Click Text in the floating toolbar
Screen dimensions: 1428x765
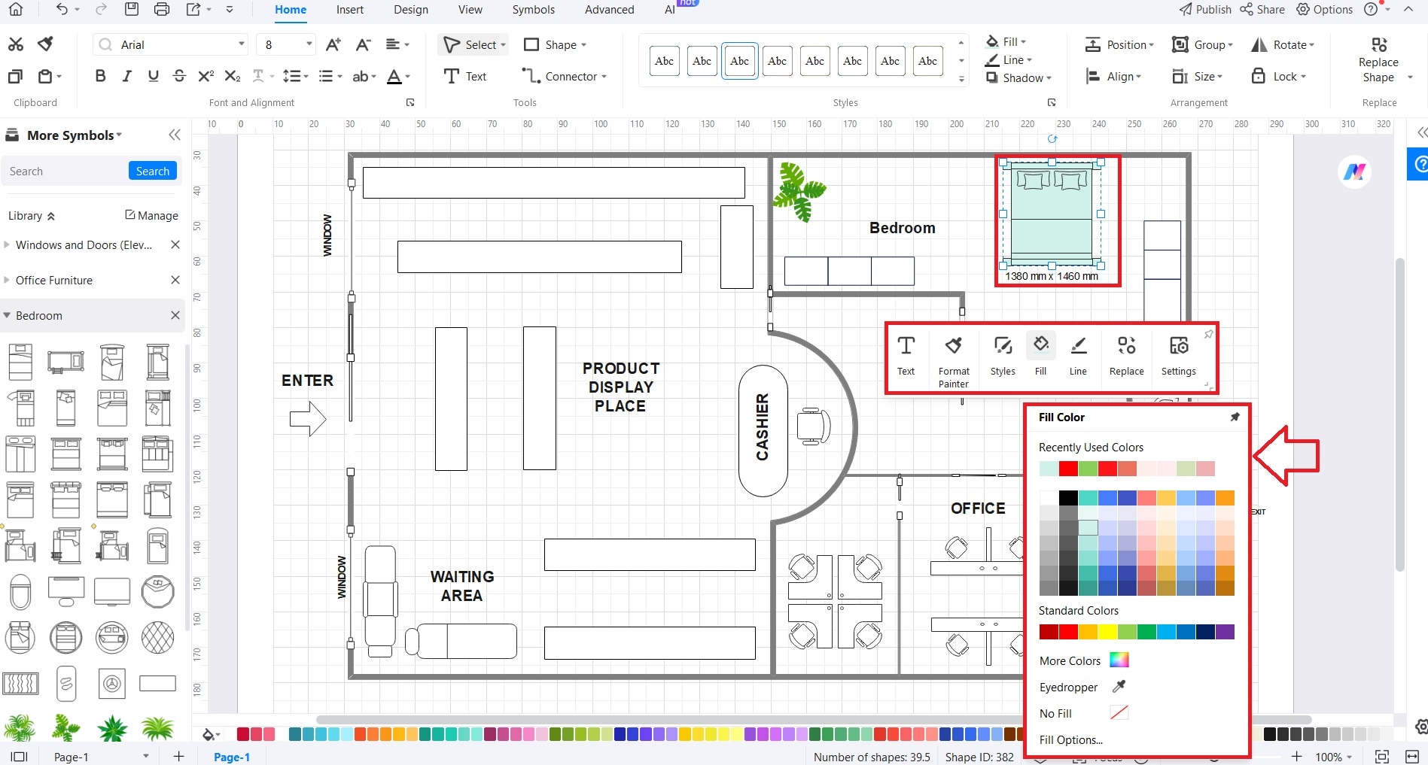pyautogui.click(x=906, y=354)
